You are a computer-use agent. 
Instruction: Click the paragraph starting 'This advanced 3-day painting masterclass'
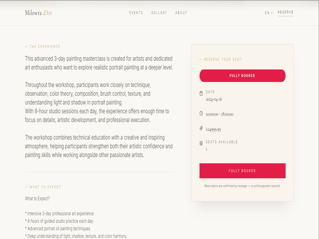coord(99,63)
